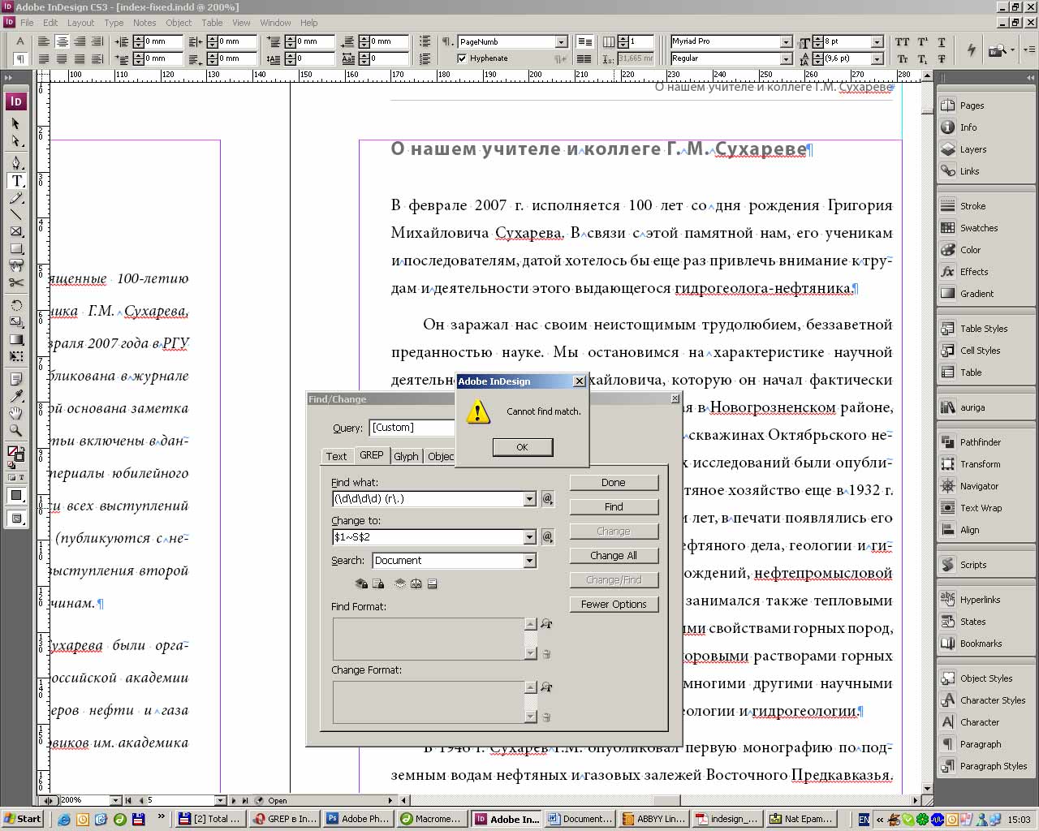Viewport: 1039px width, 831px height.
Task: Set paragraph alignment to center
Action: coord(62,41)
